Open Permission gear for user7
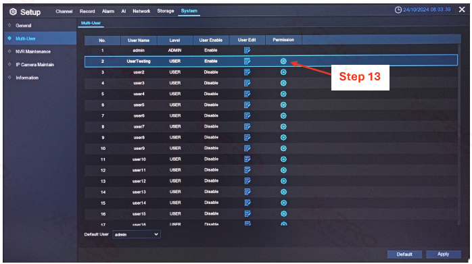This screenshot has height=264, width=472. click(x=283, y=126)
